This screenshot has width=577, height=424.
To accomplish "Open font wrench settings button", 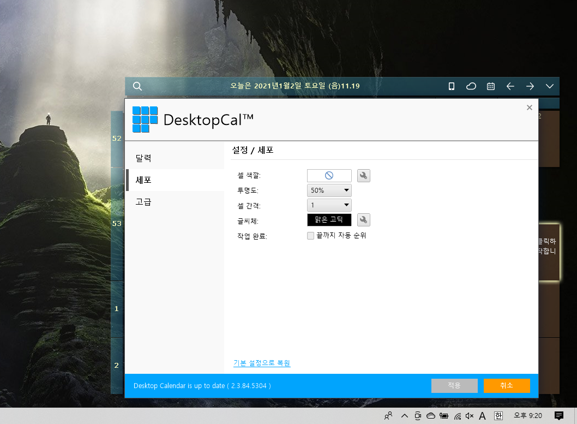I will pos(364,220).
